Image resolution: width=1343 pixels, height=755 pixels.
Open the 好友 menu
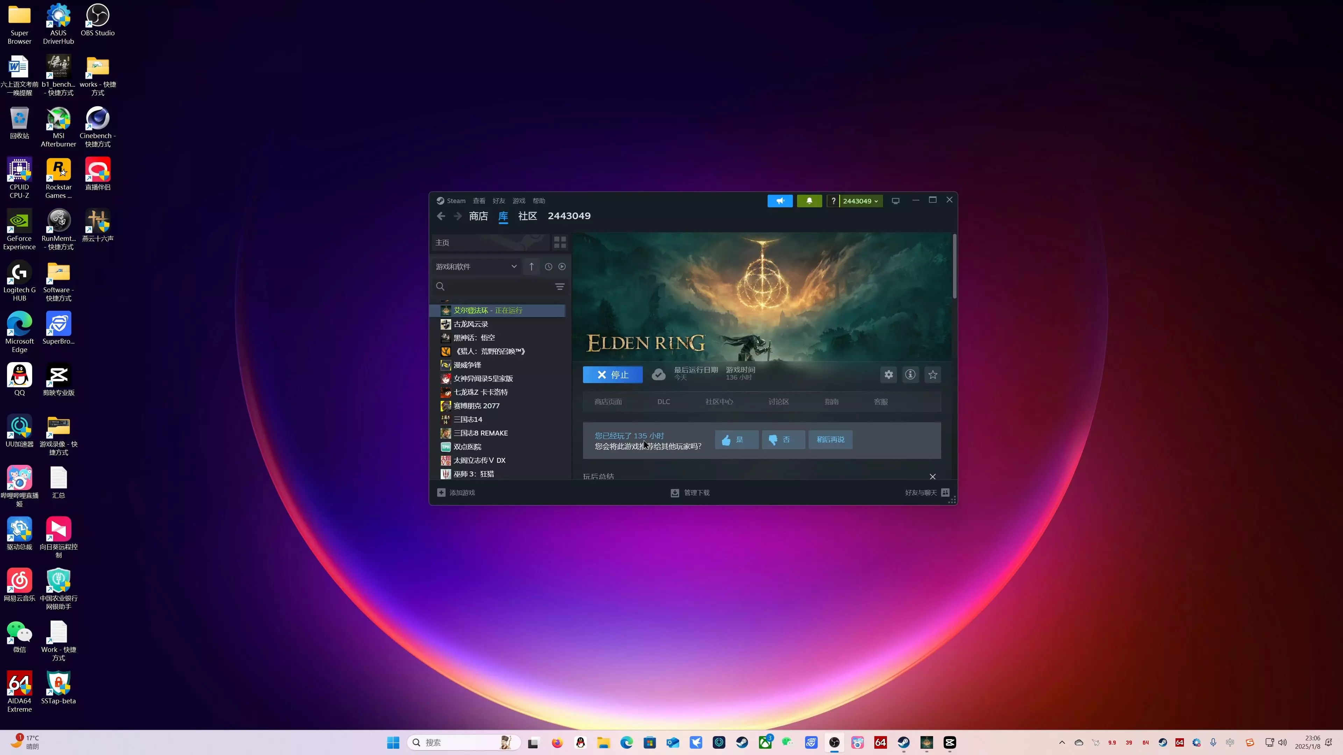pyautogui.click(x=499, y=201)
